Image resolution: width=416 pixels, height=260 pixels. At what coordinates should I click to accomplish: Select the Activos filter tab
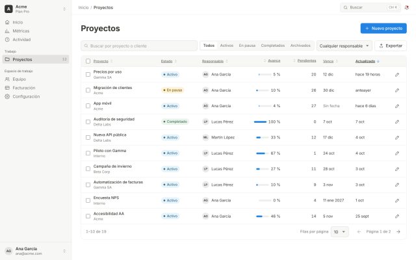[227, 45]
